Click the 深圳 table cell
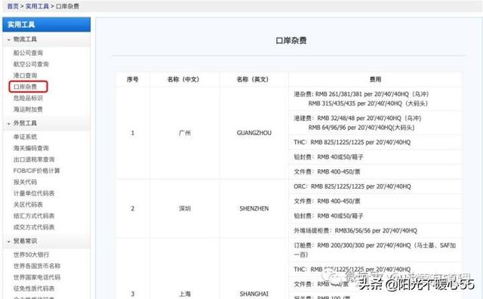483x299 pixels. (x=185, y=208)
